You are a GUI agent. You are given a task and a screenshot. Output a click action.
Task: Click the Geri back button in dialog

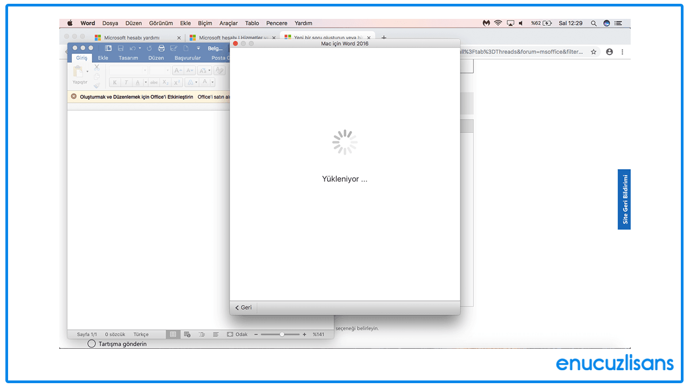(x=244, y=308)
